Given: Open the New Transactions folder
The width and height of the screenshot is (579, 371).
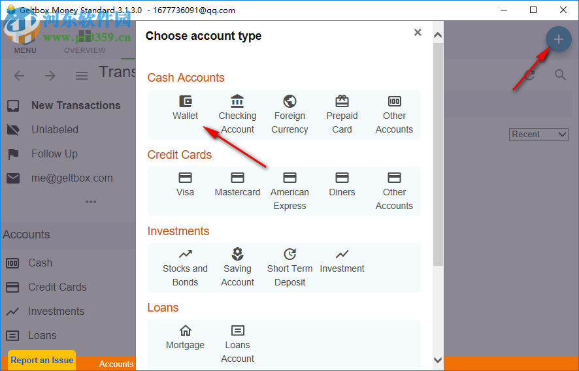Looking at the screenshot, I should (76, 106).
